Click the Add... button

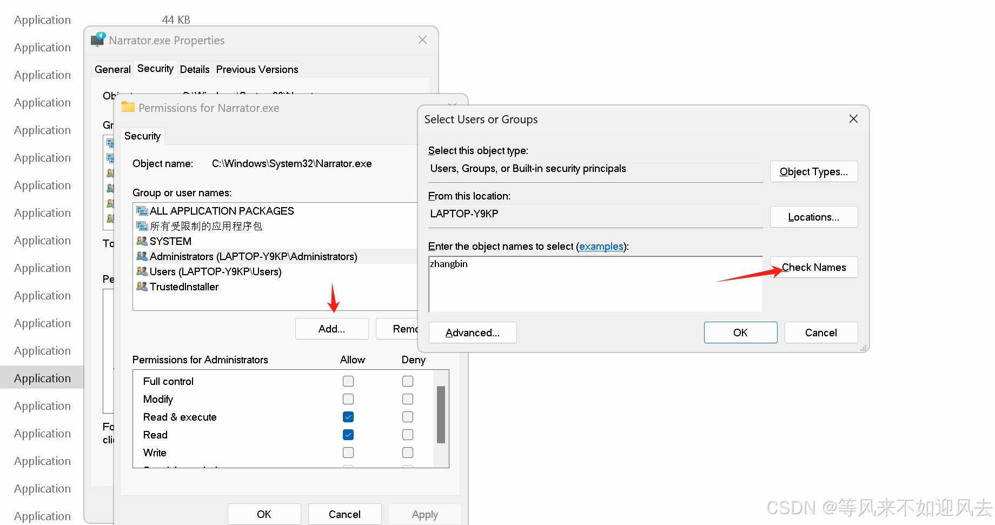332,329
